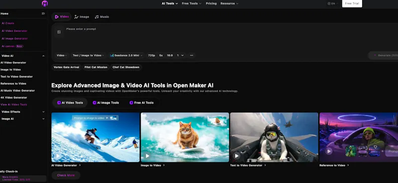Open AI Image Generator in the sidebar
Screen dimensions: 398x183
click(15, 39)
